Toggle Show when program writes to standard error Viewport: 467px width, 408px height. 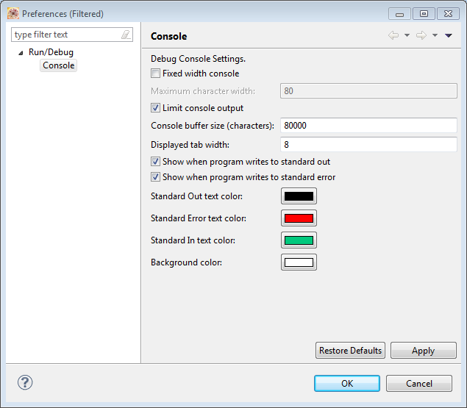155,177
